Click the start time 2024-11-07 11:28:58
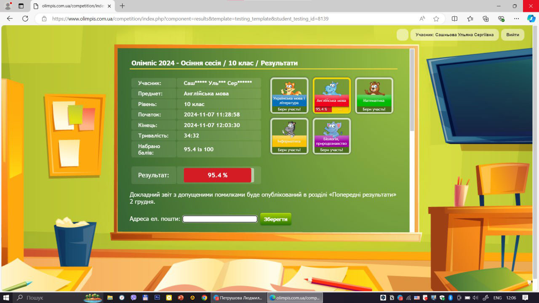539x303 pixels. click(x=212, y=114)
